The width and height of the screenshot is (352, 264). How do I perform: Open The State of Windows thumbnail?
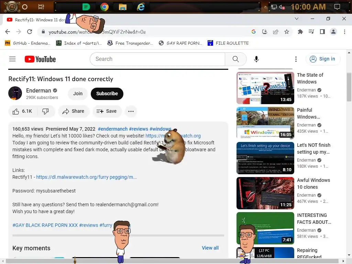click(265, 88)
